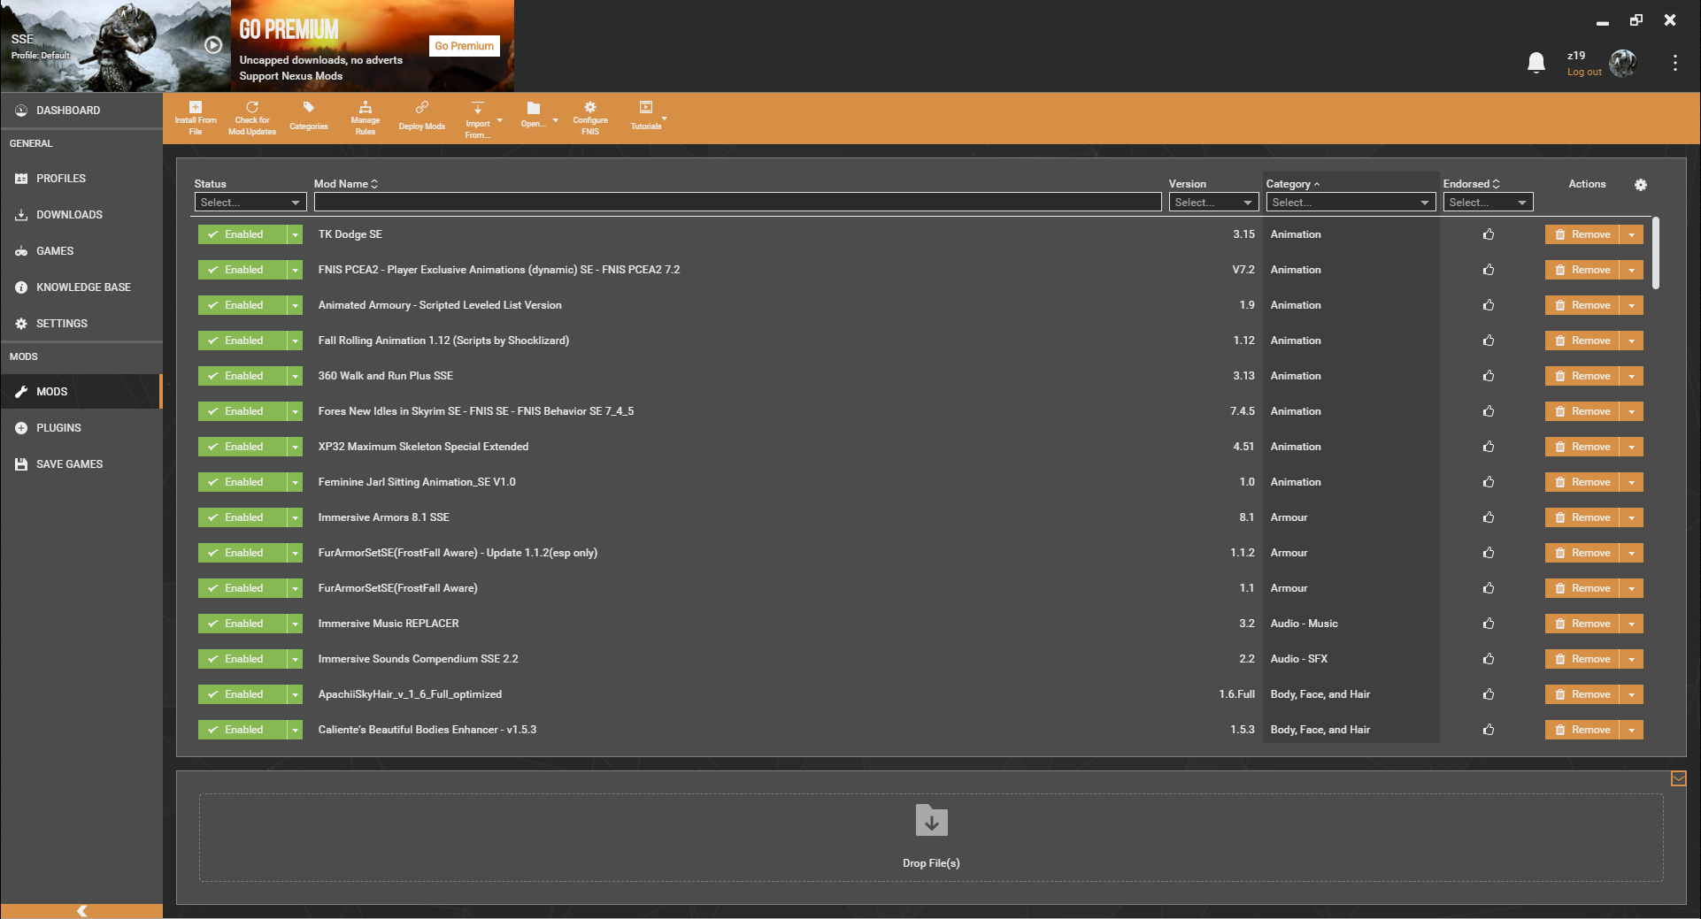This screenshot has width=1701, height=919.
Task: Disable Animated Armoury mod
Action: 242,305
